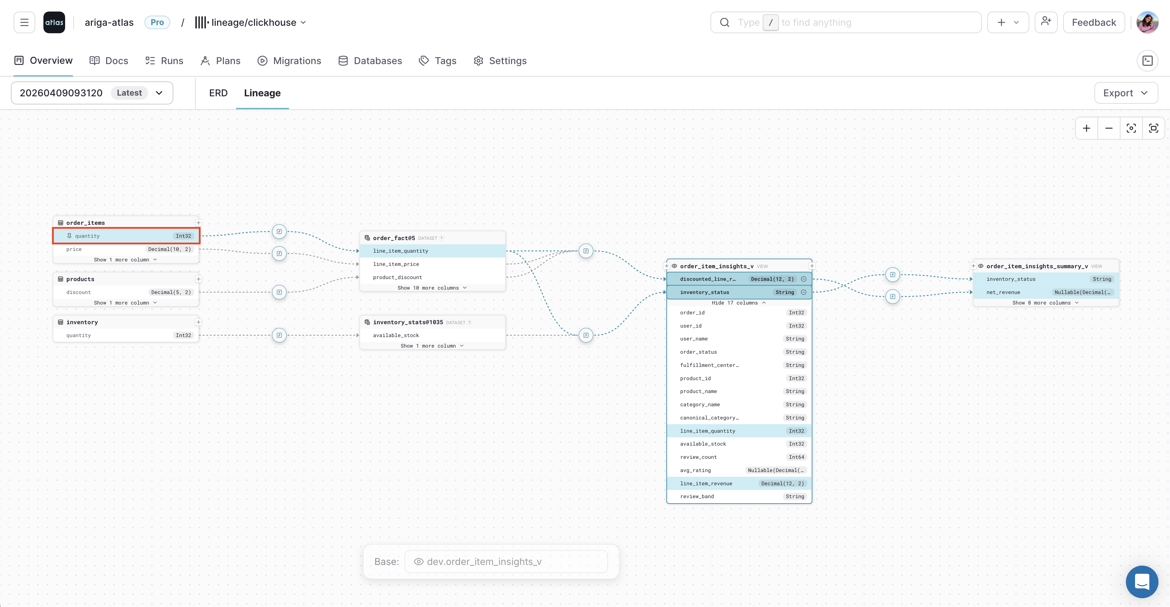
Task: Click the zoom-out icon on the canvas
Action: 1109,128
